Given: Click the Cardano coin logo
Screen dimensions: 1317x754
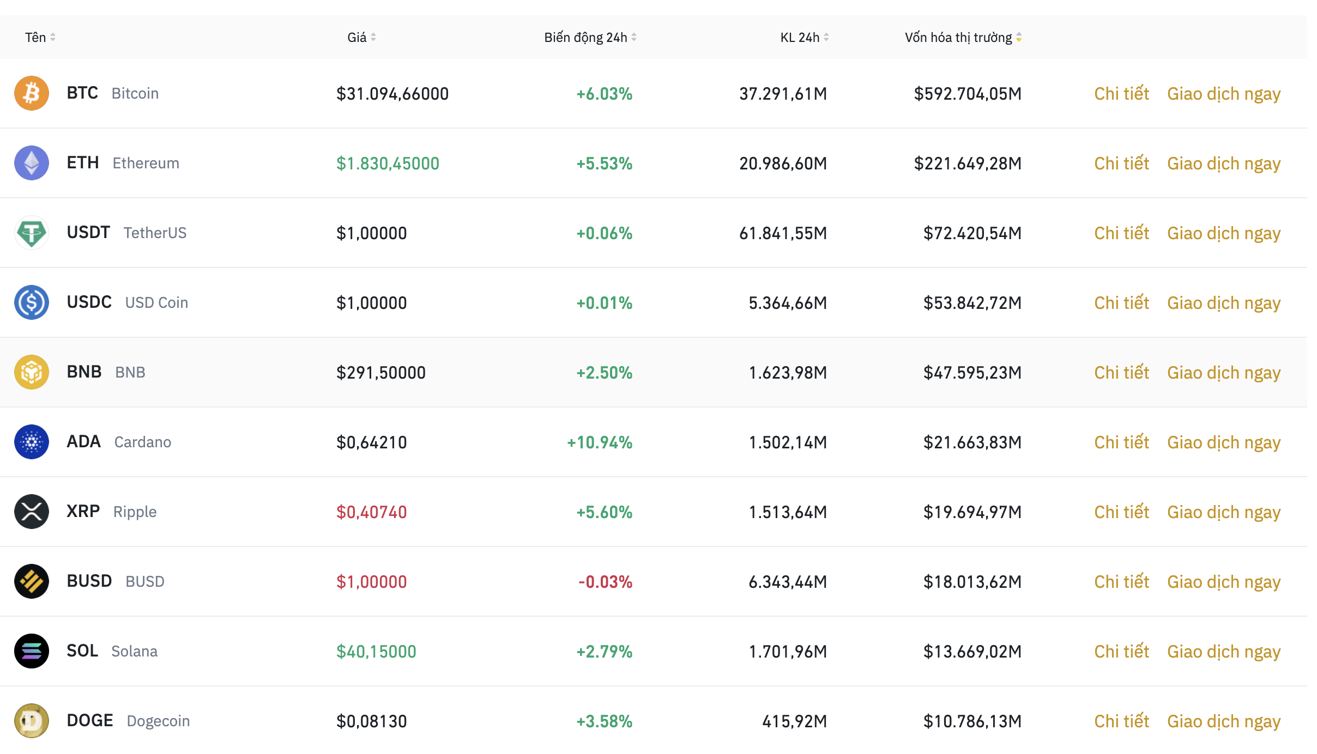Looking at the screenshot, I should [x=32, y=442].
